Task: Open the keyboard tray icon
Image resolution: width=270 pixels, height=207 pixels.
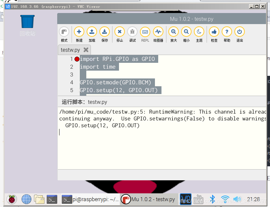Action: point(198,200)
